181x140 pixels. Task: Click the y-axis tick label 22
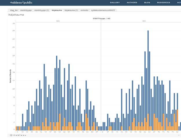[14, 39]
